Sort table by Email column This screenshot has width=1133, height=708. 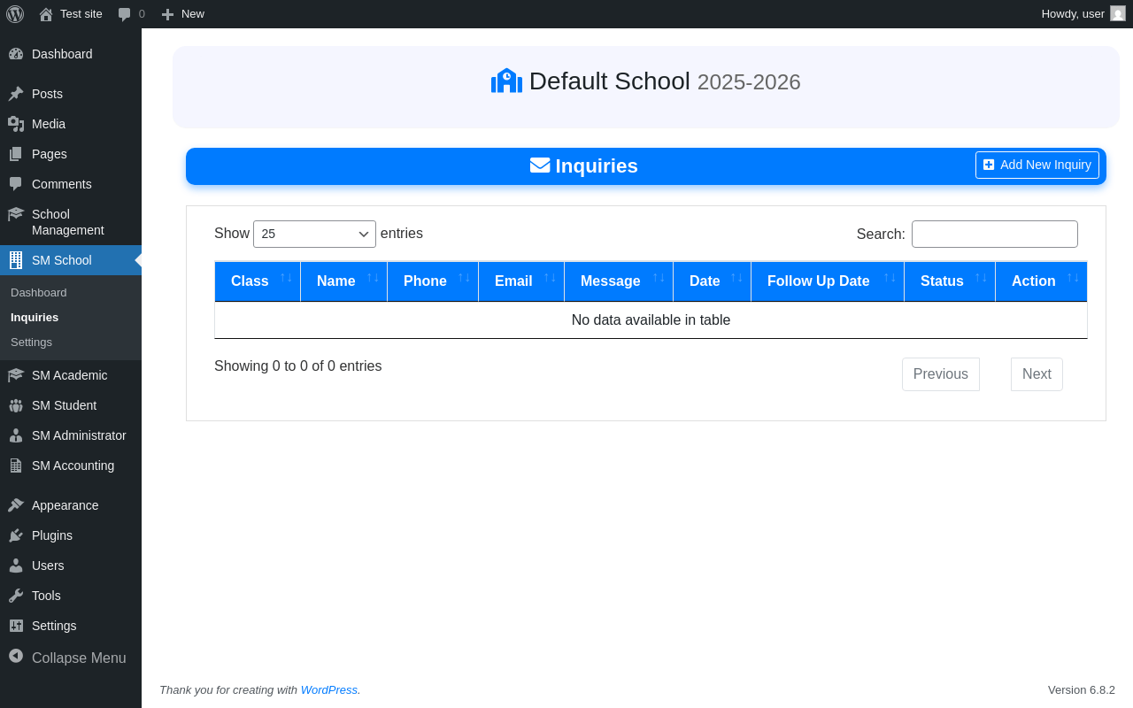point(521,281)
